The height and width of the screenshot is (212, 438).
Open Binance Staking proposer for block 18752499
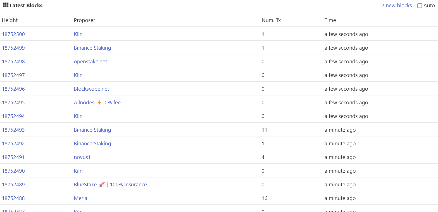click(x=92, y=48)
